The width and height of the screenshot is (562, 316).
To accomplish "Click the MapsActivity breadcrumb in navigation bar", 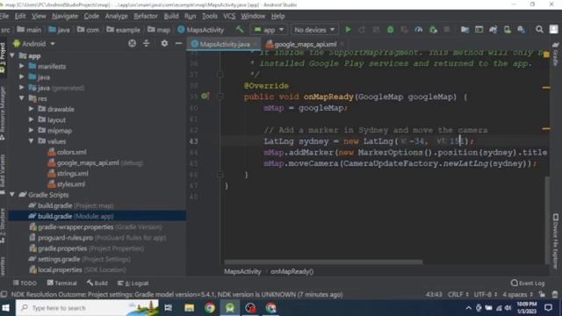I will tap(201, 30).
